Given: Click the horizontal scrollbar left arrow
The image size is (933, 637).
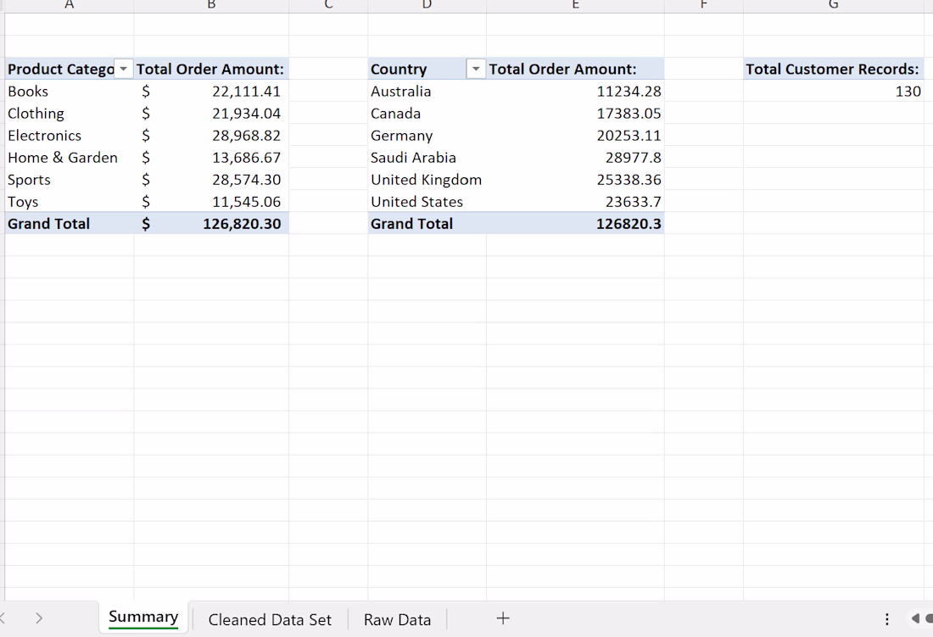Looking at the screenshot, I should pyautogui.click(x=915, y=618).
